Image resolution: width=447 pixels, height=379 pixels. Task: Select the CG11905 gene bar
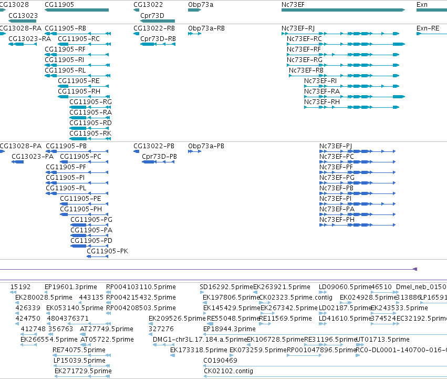tap(77, 10)
